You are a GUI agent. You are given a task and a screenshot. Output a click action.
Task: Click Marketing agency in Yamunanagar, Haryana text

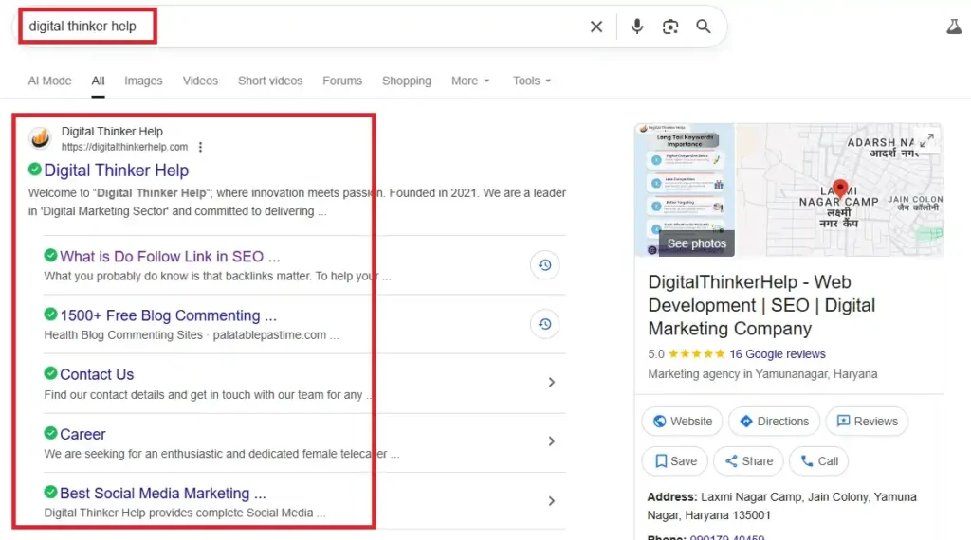(x=762, y=374)
